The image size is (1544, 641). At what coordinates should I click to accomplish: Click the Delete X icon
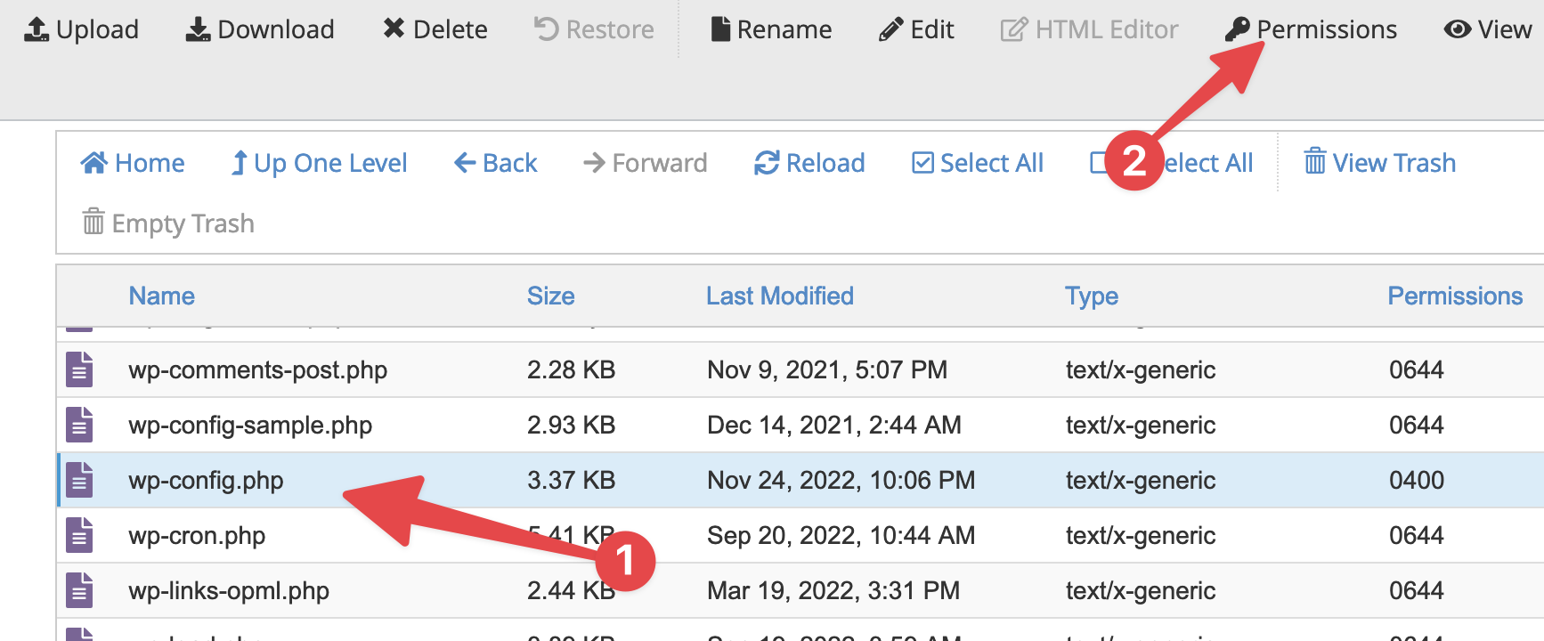click(394, 28)
